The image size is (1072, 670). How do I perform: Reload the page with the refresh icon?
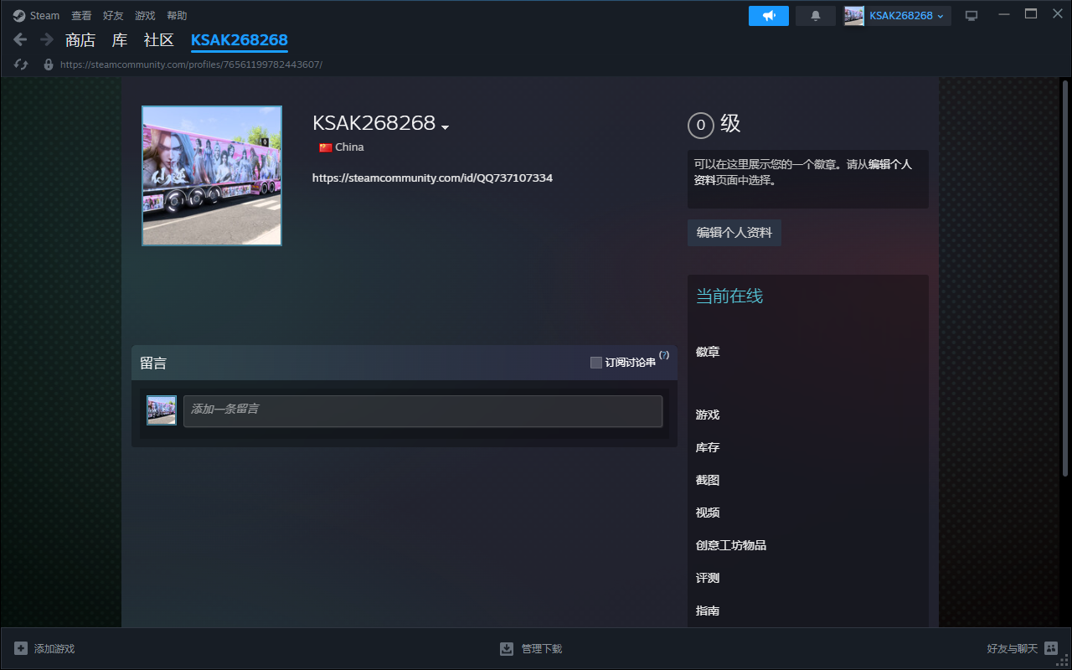pos(22,64)
